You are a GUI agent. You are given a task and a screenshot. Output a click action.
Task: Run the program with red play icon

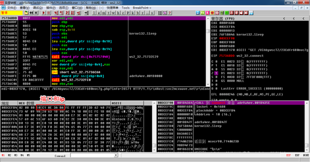pyautogui.click(x=44, y=13)
